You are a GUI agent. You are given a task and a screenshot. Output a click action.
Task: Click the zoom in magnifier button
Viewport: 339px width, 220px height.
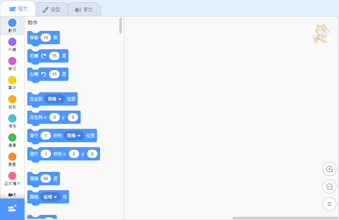329,169
